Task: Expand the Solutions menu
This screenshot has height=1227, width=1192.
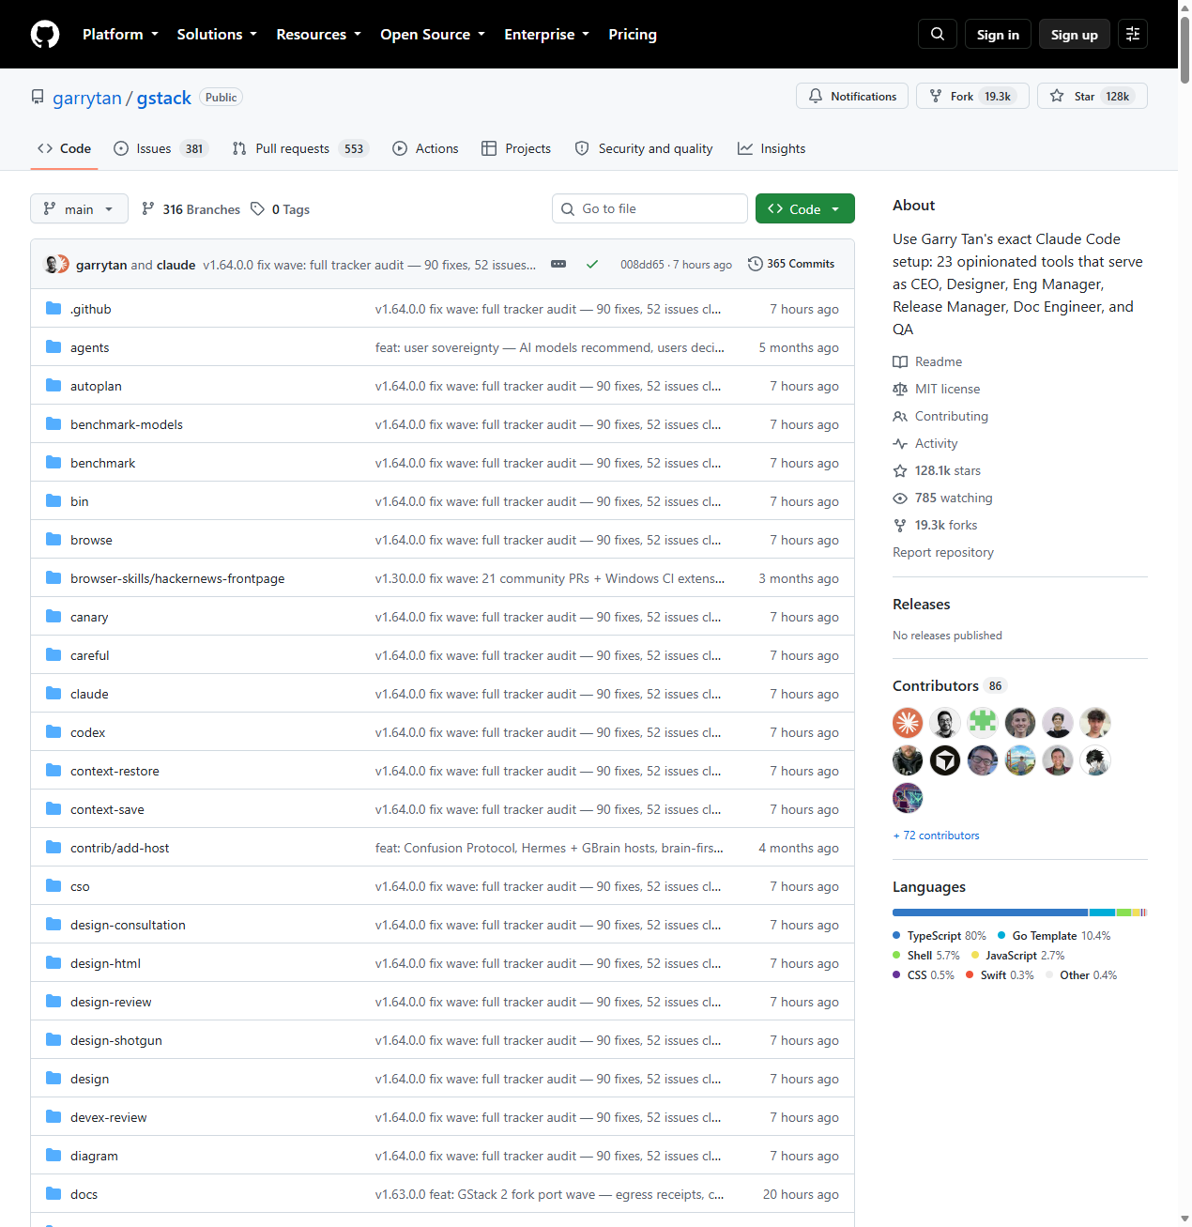Action: [x=217, y=34]
